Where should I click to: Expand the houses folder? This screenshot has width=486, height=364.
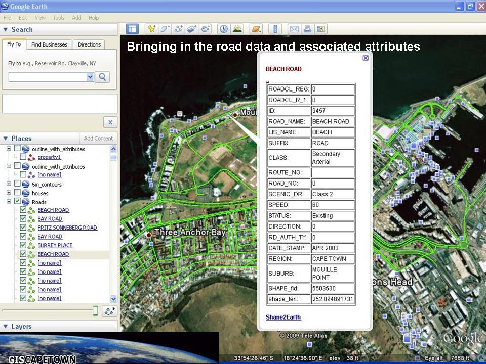click(9, 193)
